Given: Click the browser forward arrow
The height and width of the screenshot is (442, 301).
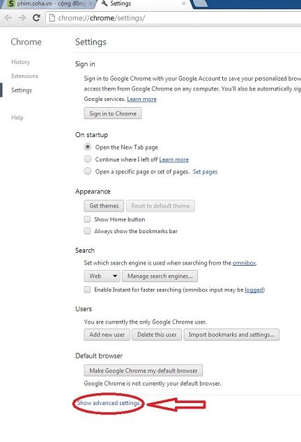Looking at the screenshot, I should [x=22, y=18].
